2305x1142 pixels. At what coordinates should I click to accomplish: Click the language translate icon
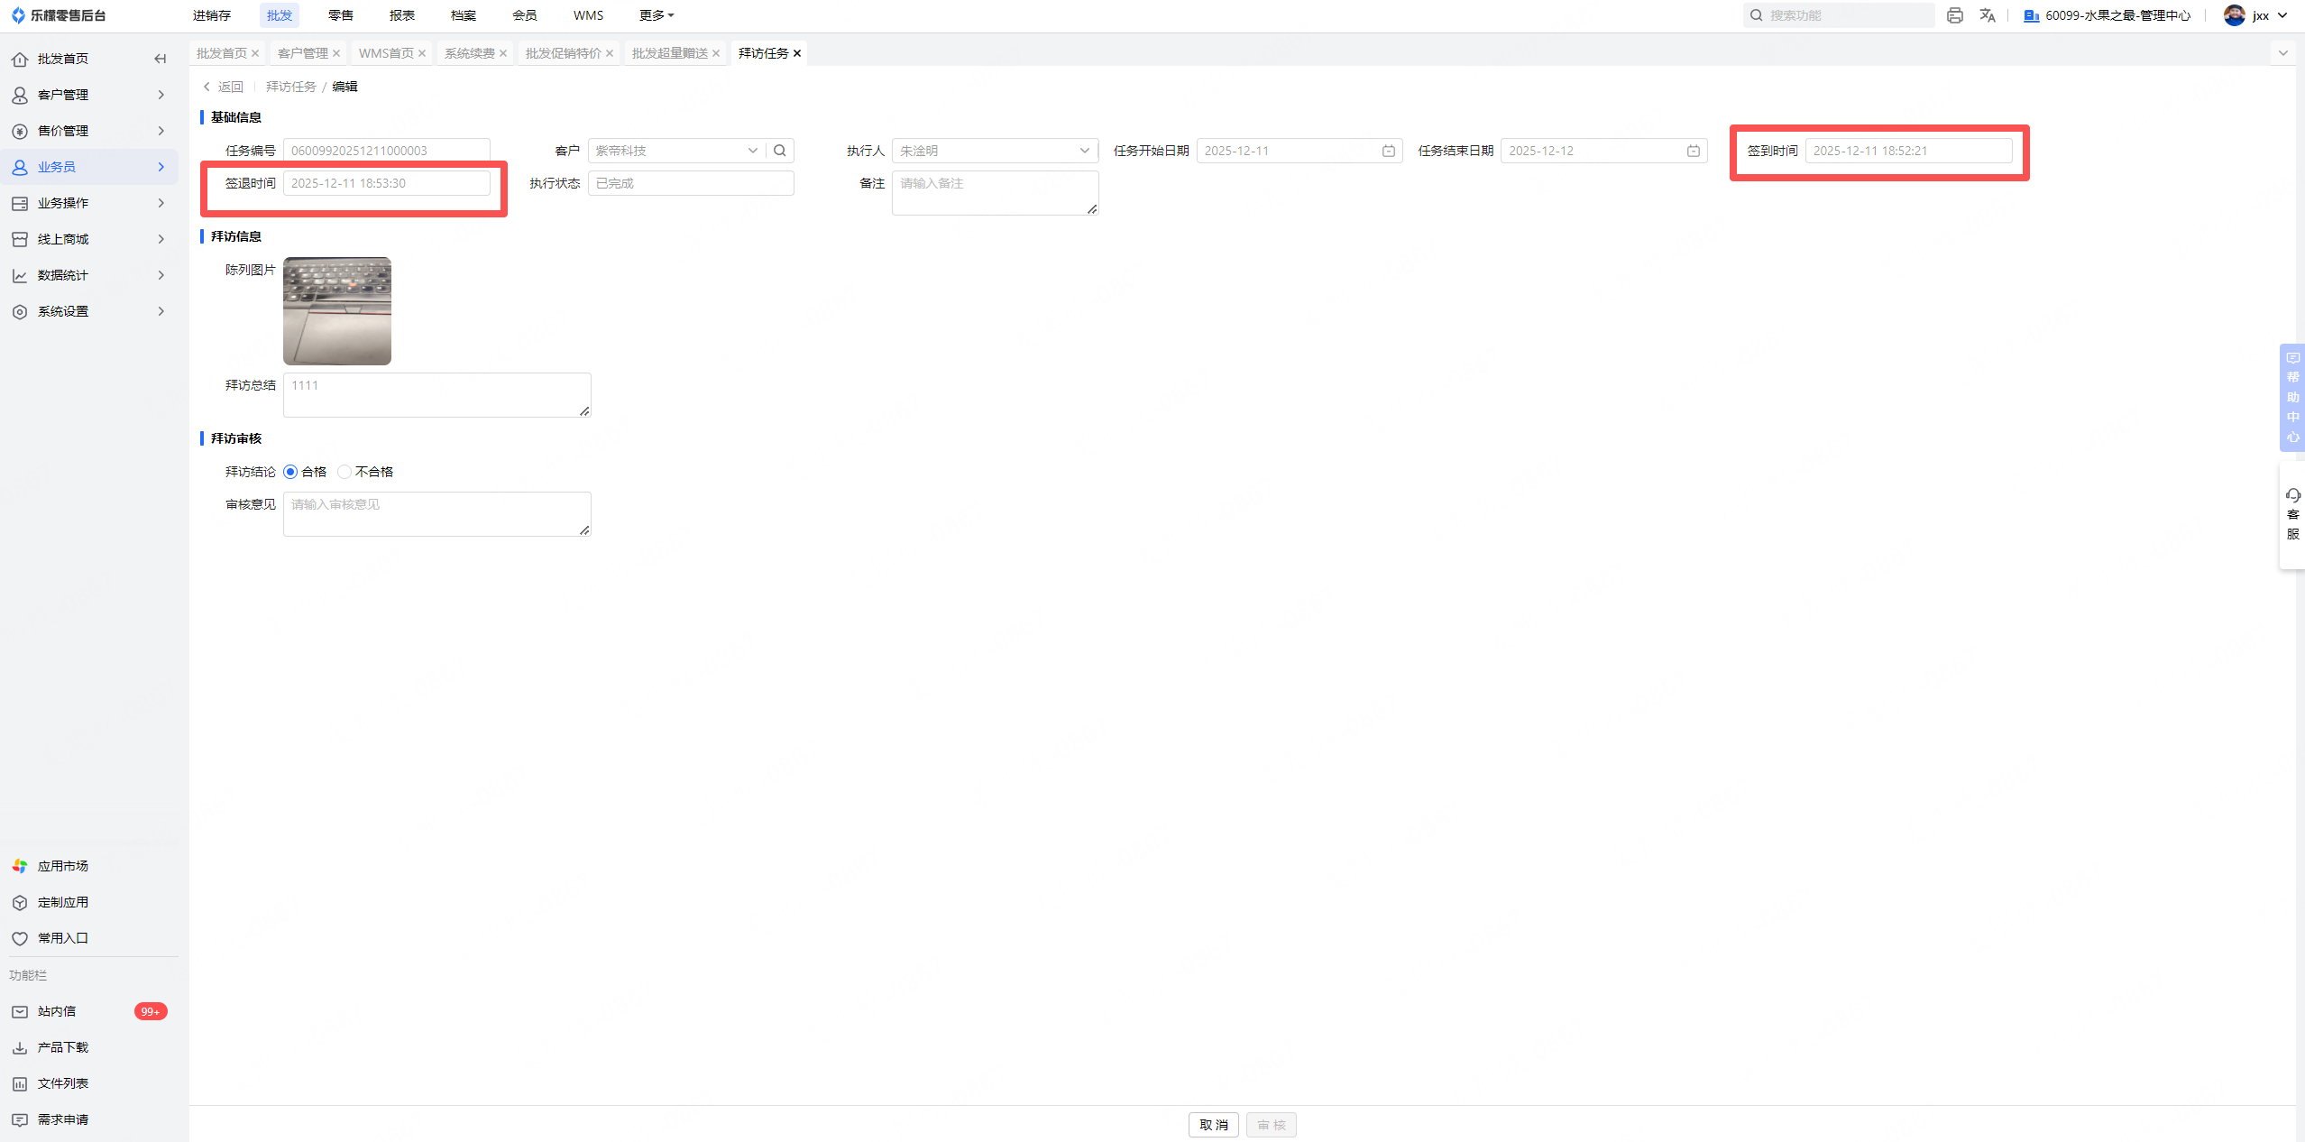pos(1987,15)
